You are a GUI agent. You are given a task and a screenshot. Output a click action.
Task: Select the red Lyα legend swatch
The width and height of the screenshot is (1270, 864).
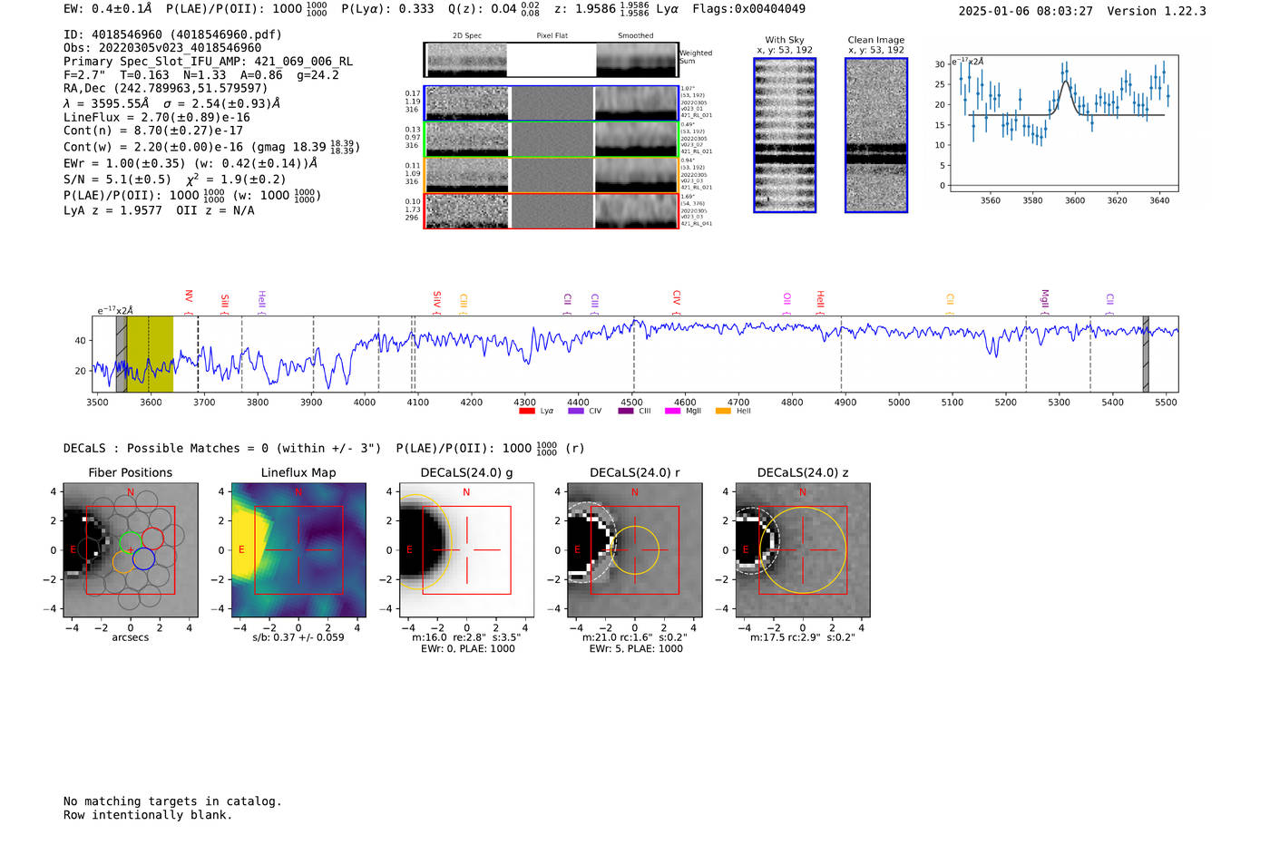(527, 411)
